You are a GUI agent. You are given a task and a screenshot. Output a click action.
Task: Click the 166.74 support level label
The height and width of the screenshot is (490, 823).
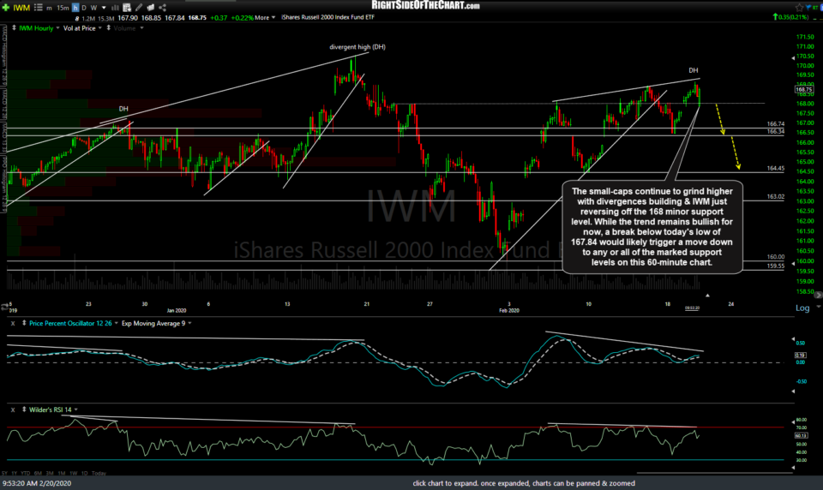(776, 124)
